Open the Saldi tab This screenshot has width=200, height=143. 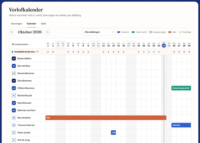pyautogui.click(x=43, y=24)
